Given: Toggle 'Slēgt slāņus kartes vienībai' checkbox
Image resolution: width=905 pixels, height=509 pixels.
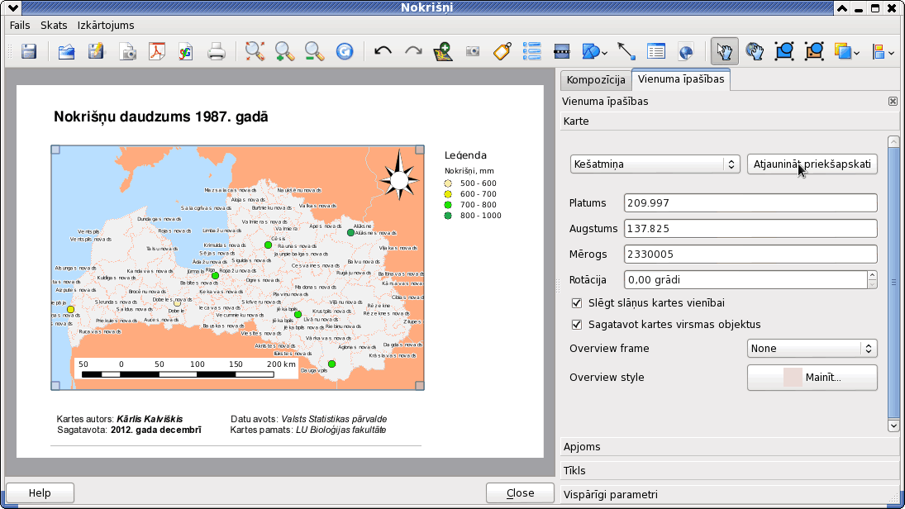Looking at the screenshot, I should pyautogui.click(x=577, y=303).
